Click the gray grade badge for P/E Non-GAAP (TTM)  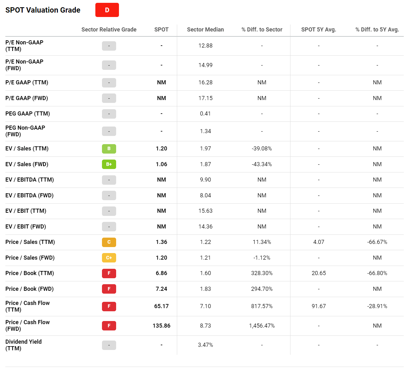click(109, 46)
